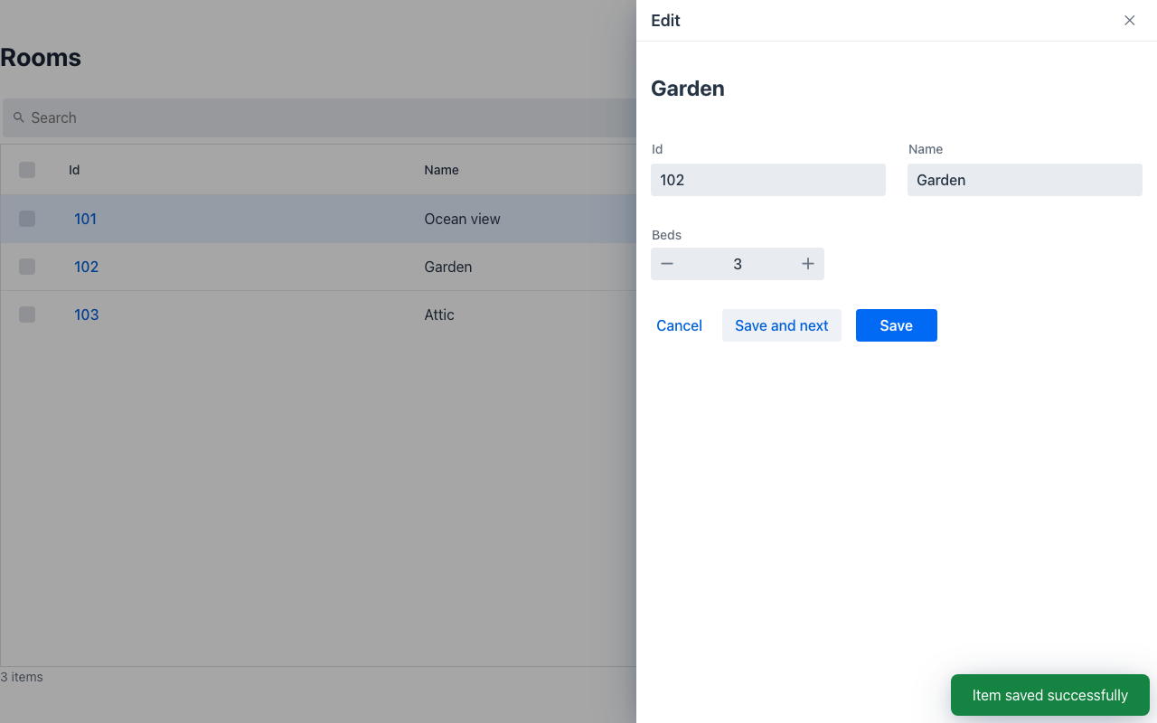1157x723 pixels.
Task: Check the checkbox for row 101
Action: 27,219
